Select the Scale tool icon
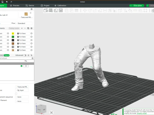 (95, 11)
